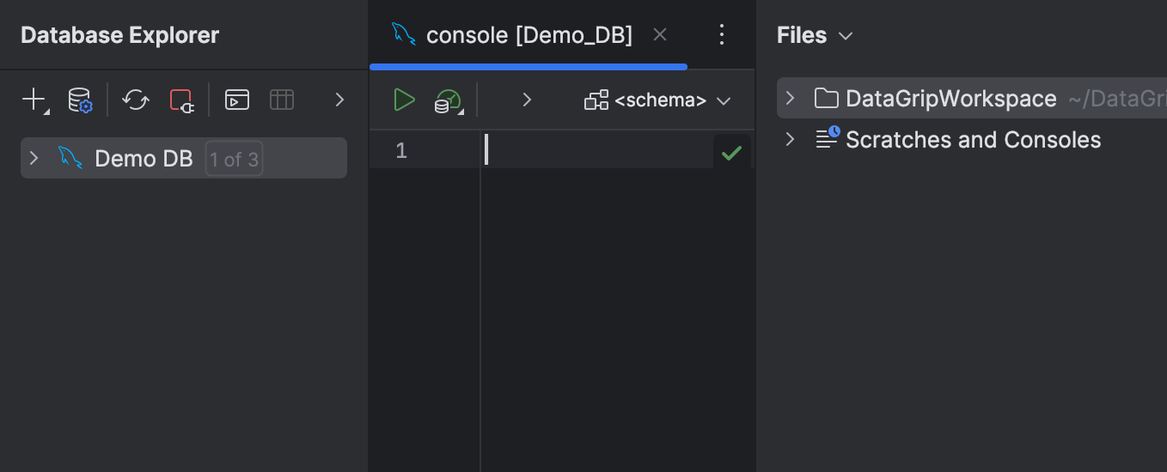Screen dimensions: 1167x472
Task: Click the Deactivate/disconnect red icon
Action: (x=181, y=100)
